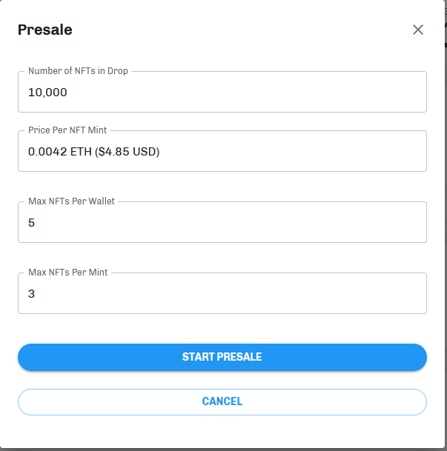Focus the Number of NFTs in Drop field
447x451 pixels.
(x=222, y=92)
